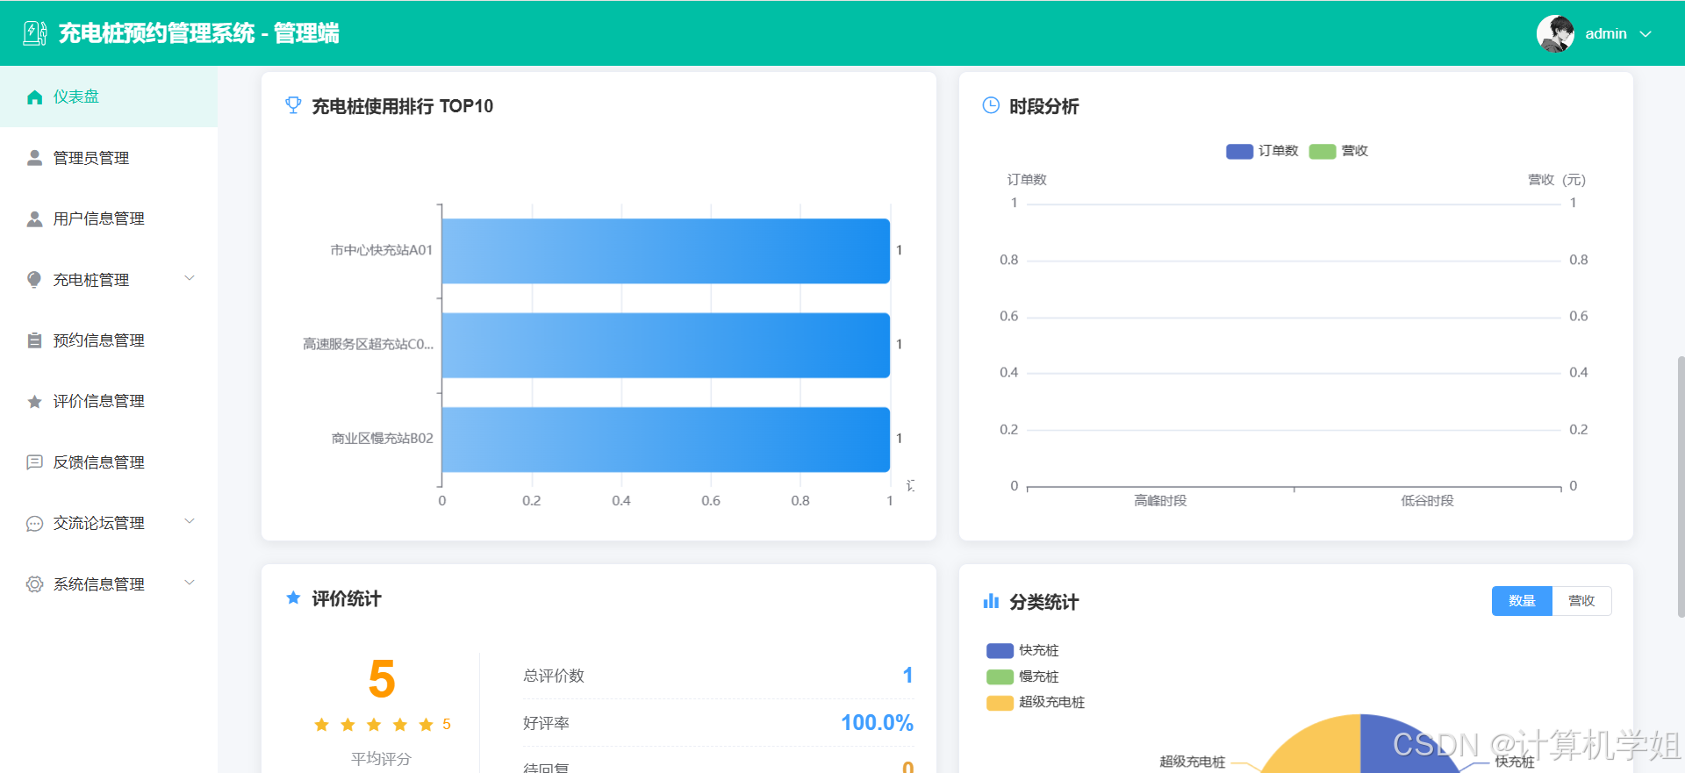1685x773 pixels.
Task: Click the 低谷时段 axis label
Action: click(x=1427, y=500)
